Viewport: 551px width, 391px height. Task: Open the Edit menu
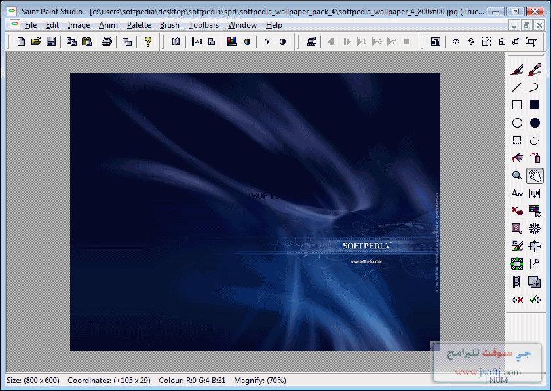pyautogui.click(x=52, y=25)
